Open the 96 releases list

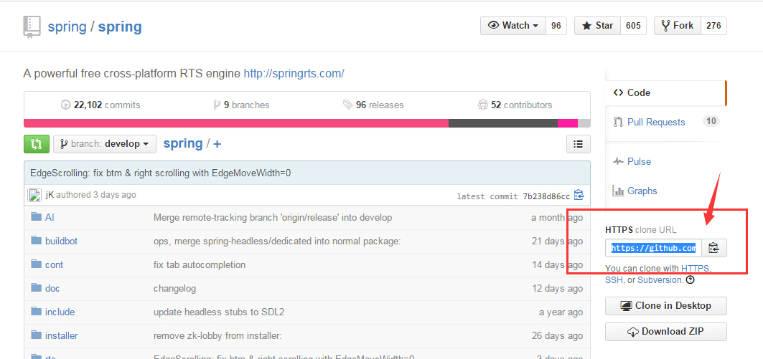pyautogui.click(x=373, y=105)
